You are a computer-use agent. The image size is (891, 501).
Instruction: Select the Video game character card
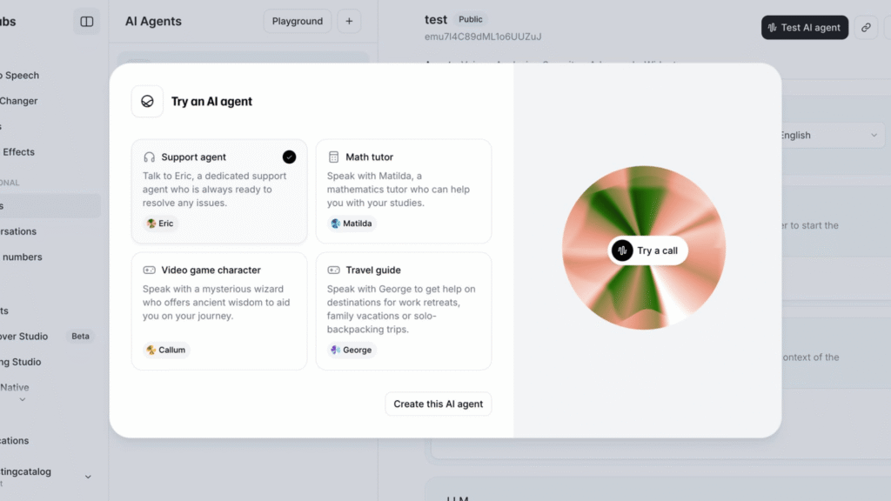tap(219, 311)
